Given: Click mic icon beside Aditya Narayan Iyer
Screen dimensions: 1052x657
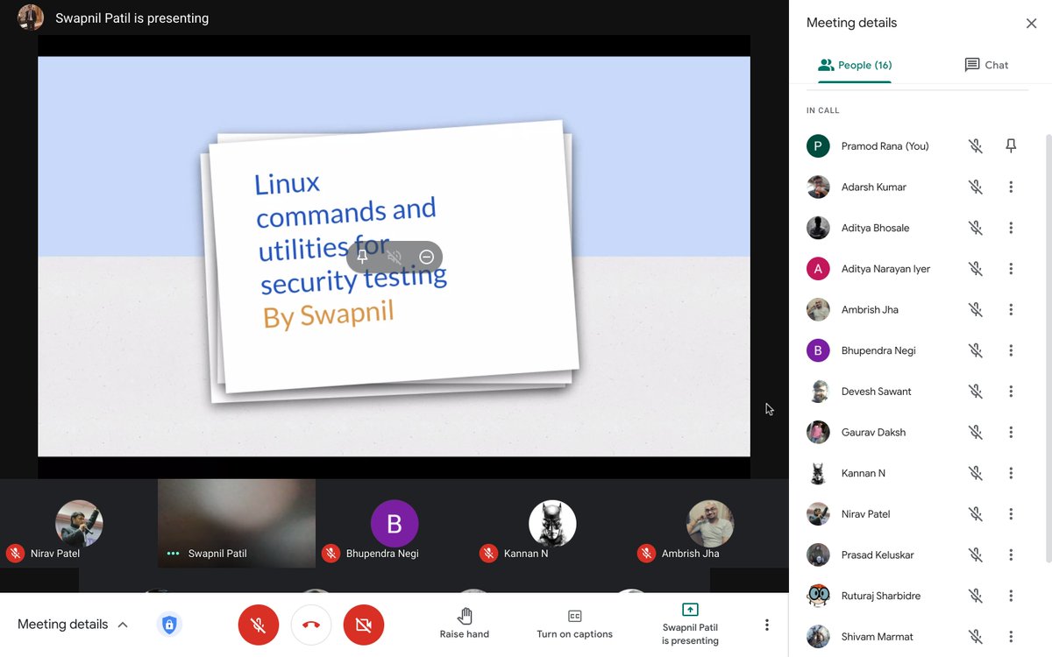Looking at the screenshot, I should pyautogui.click(x=975, y=269).
